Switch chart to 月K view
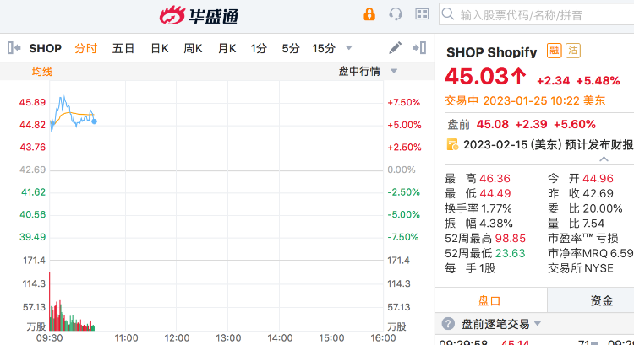This screenshot has height=345, width=634. coord(227,48)
